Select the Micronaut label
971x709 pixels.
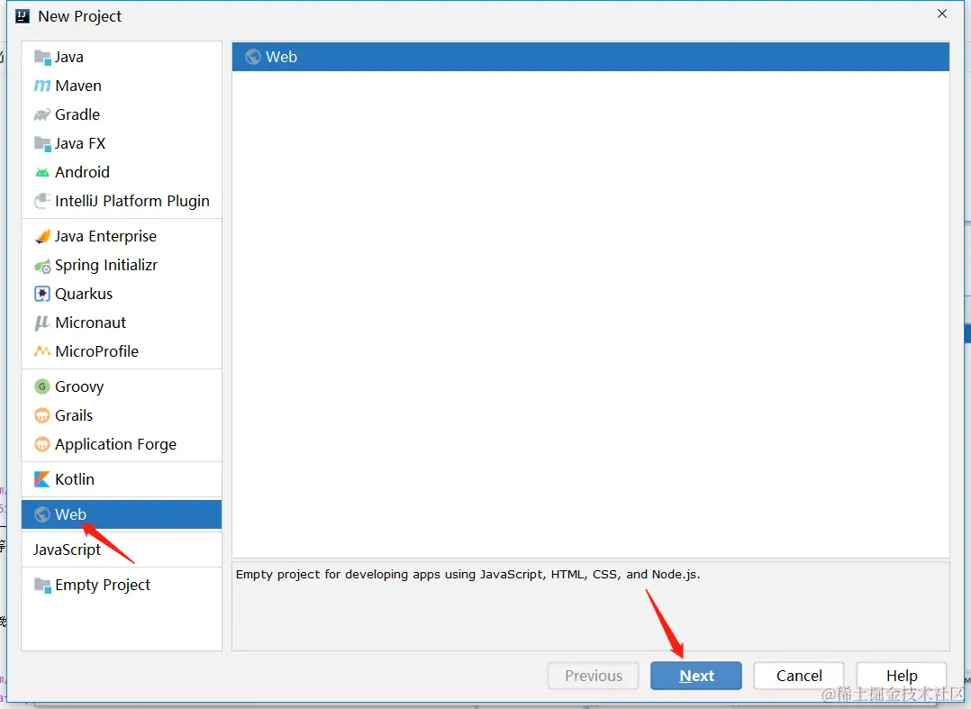tap(90, 323)
